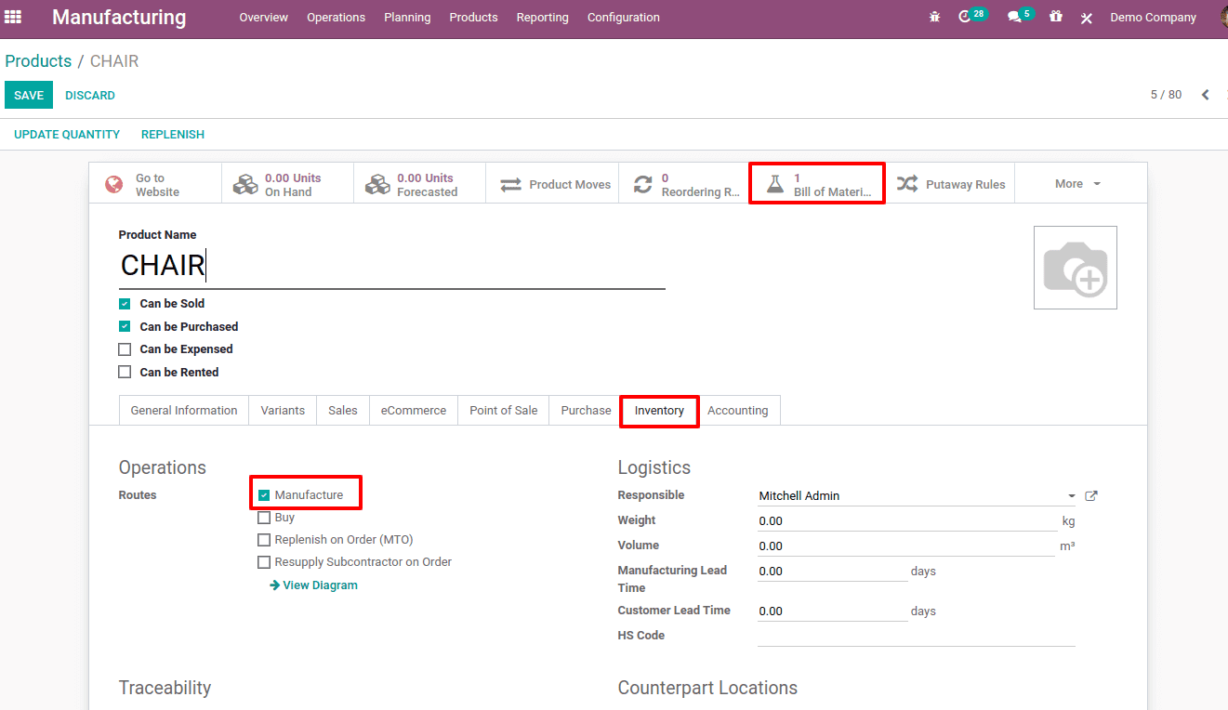Click the DISCARD button

90,96
